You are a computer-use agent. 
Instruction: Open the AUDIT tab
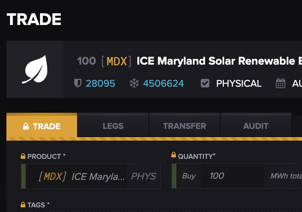click(256, 126)
